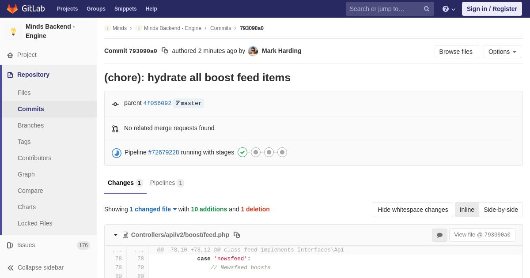Expand the 1 changed file dropdown
Image resolution: width=530 pixels, height=278 pixels.
[153, 209]
